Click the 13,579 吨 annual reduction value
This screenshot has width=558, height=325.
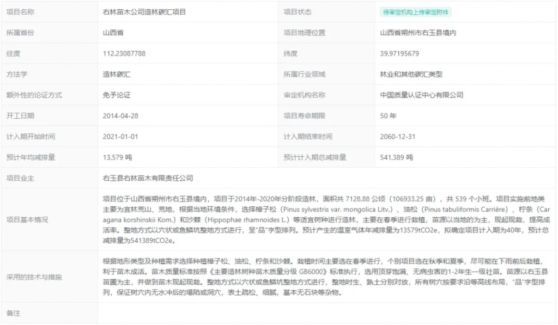118,157
